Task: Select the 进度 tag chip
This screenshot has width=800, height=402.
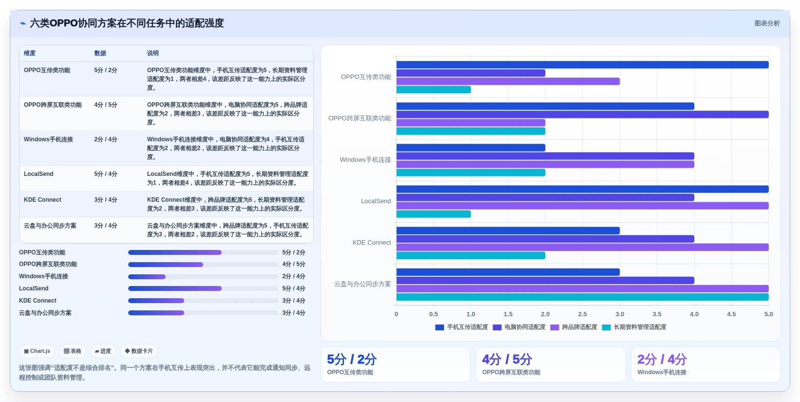Action: [x=103, y=351]
